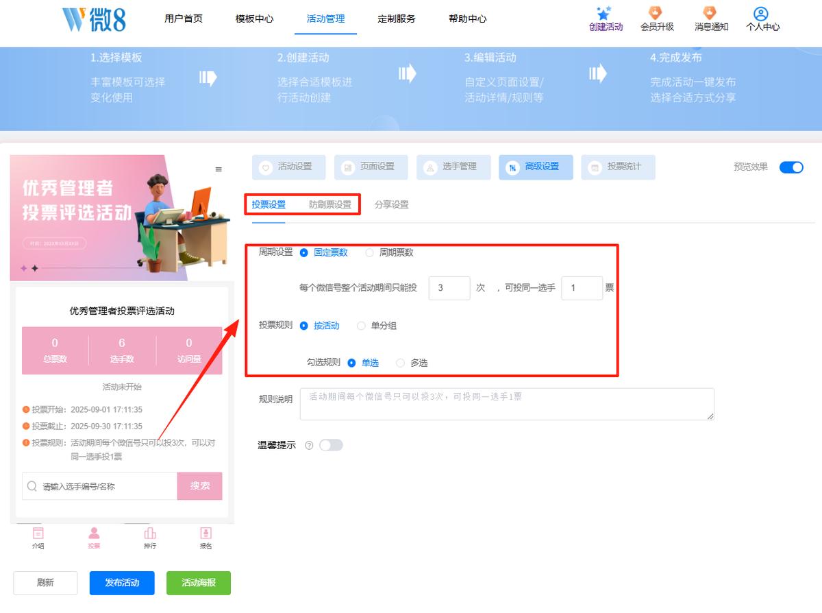
Task: Open the preview hamburger menu icon
Action: (x=219, y=169)
